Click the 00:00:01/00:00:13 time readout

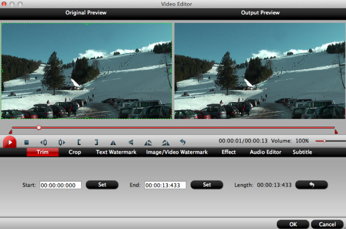(x=243, y=141)
